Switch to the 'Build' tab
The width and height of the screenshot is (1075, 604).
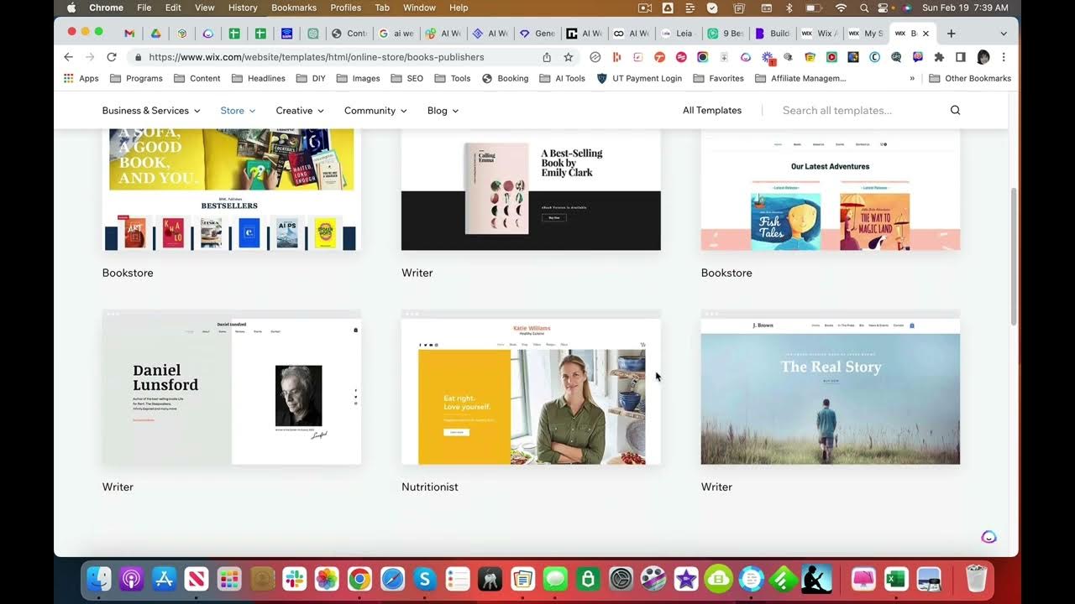coord(772,34)
